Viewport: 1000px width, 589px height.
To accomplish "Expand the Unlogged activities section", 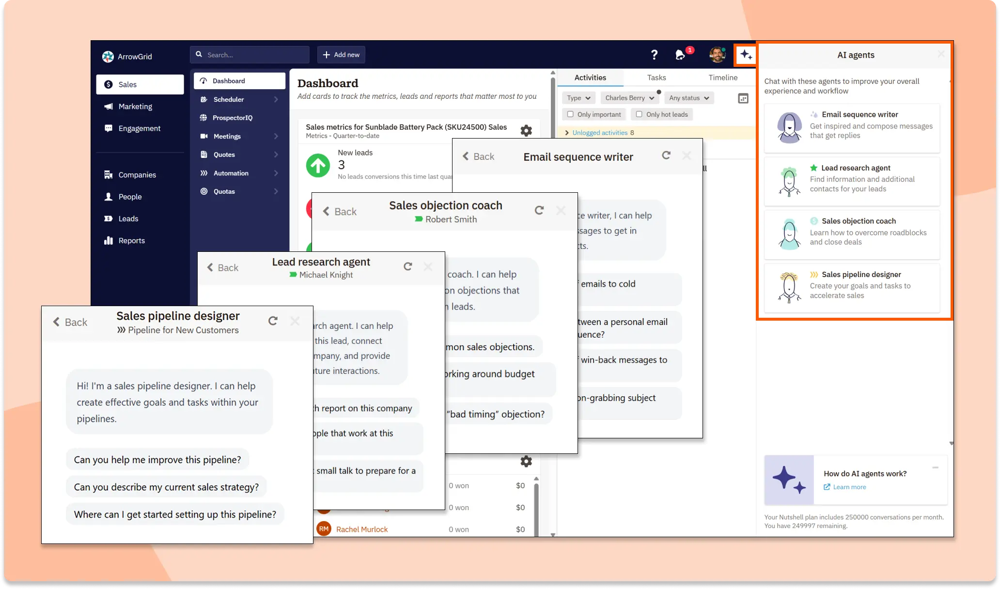I will coord(599,133).
